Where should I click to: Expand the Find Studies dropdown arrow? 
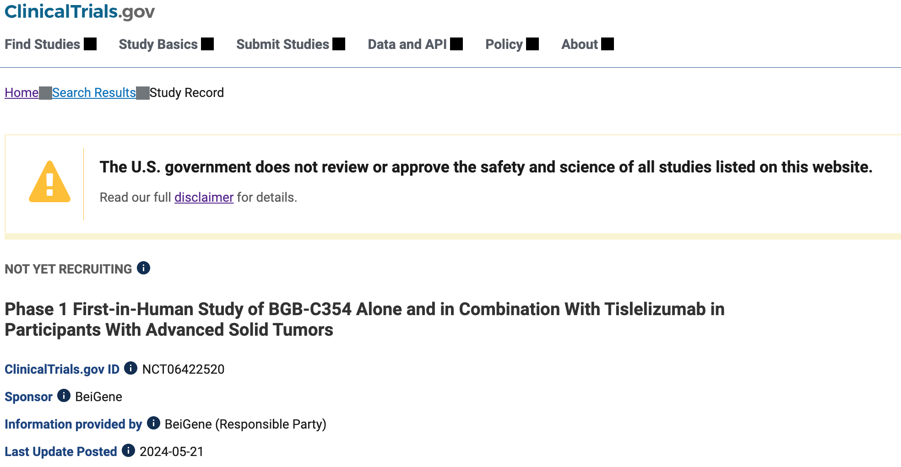pyautogui.click(x=90, y=44)
